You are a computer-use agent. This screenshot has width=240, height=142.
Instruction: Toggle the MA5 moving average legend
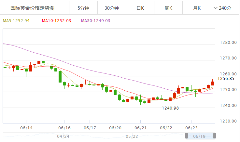point(16,21)
